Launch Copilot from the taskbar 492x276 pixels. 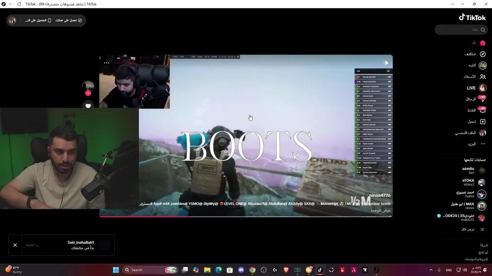[196, 270]
